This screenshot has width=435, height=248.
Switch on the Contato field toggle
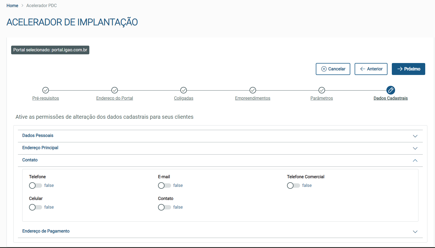click(164, 207)
